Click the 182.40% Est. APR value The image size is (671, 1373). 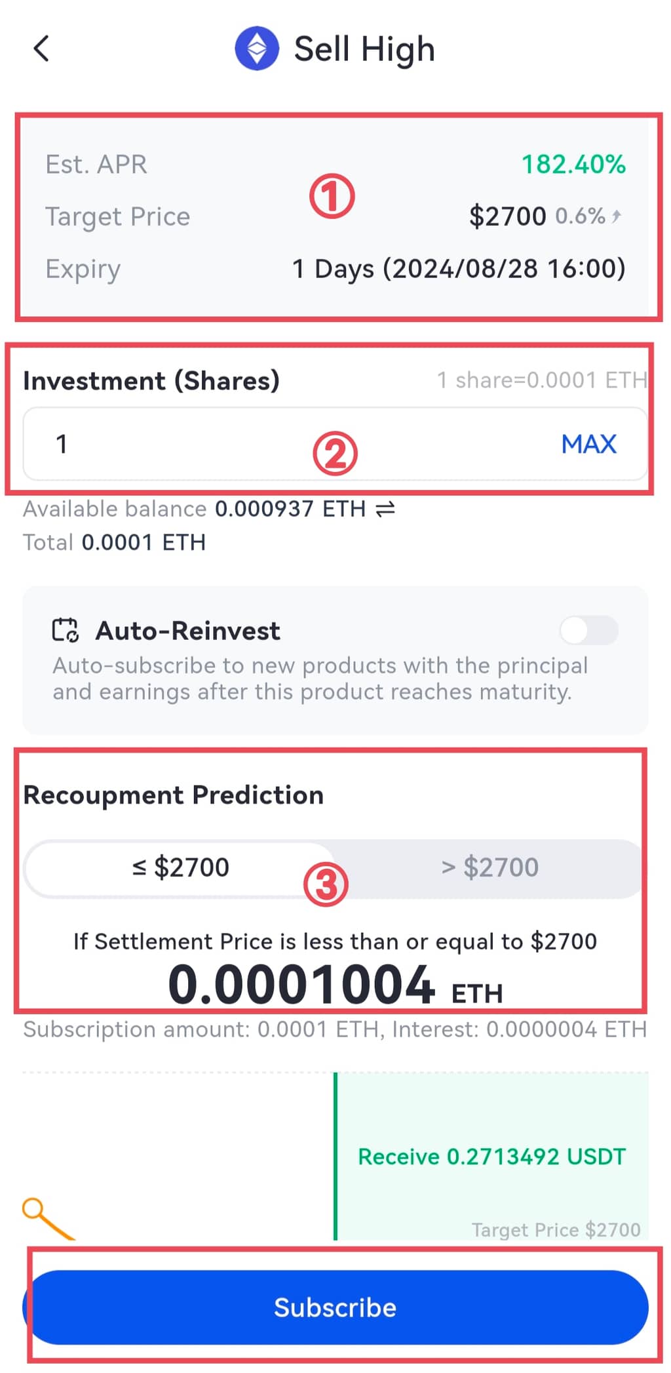[x=573, y=164]
